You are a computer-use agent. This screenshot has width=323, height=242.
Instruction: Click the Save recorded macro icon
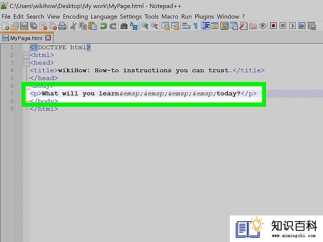pos(311,26)
